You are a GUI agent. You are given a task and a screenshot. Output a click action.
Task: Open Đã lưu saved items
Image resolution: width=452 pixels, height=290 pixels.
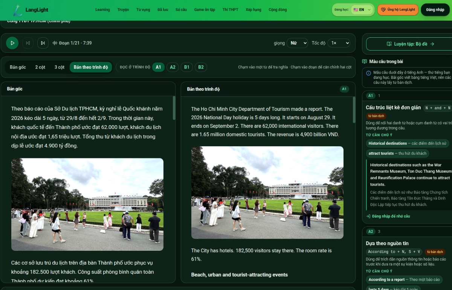[163, 10]
